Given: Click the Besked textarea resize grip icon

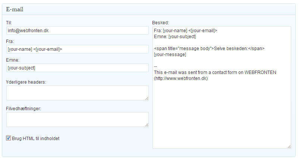Looking at the screenshot, I should click(289, 147).
